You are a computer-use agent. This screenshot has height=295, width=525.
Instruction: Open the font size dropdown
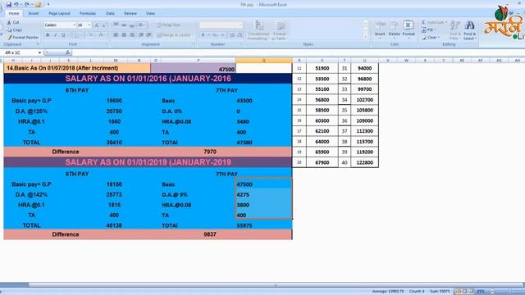[x=89, y=25]
